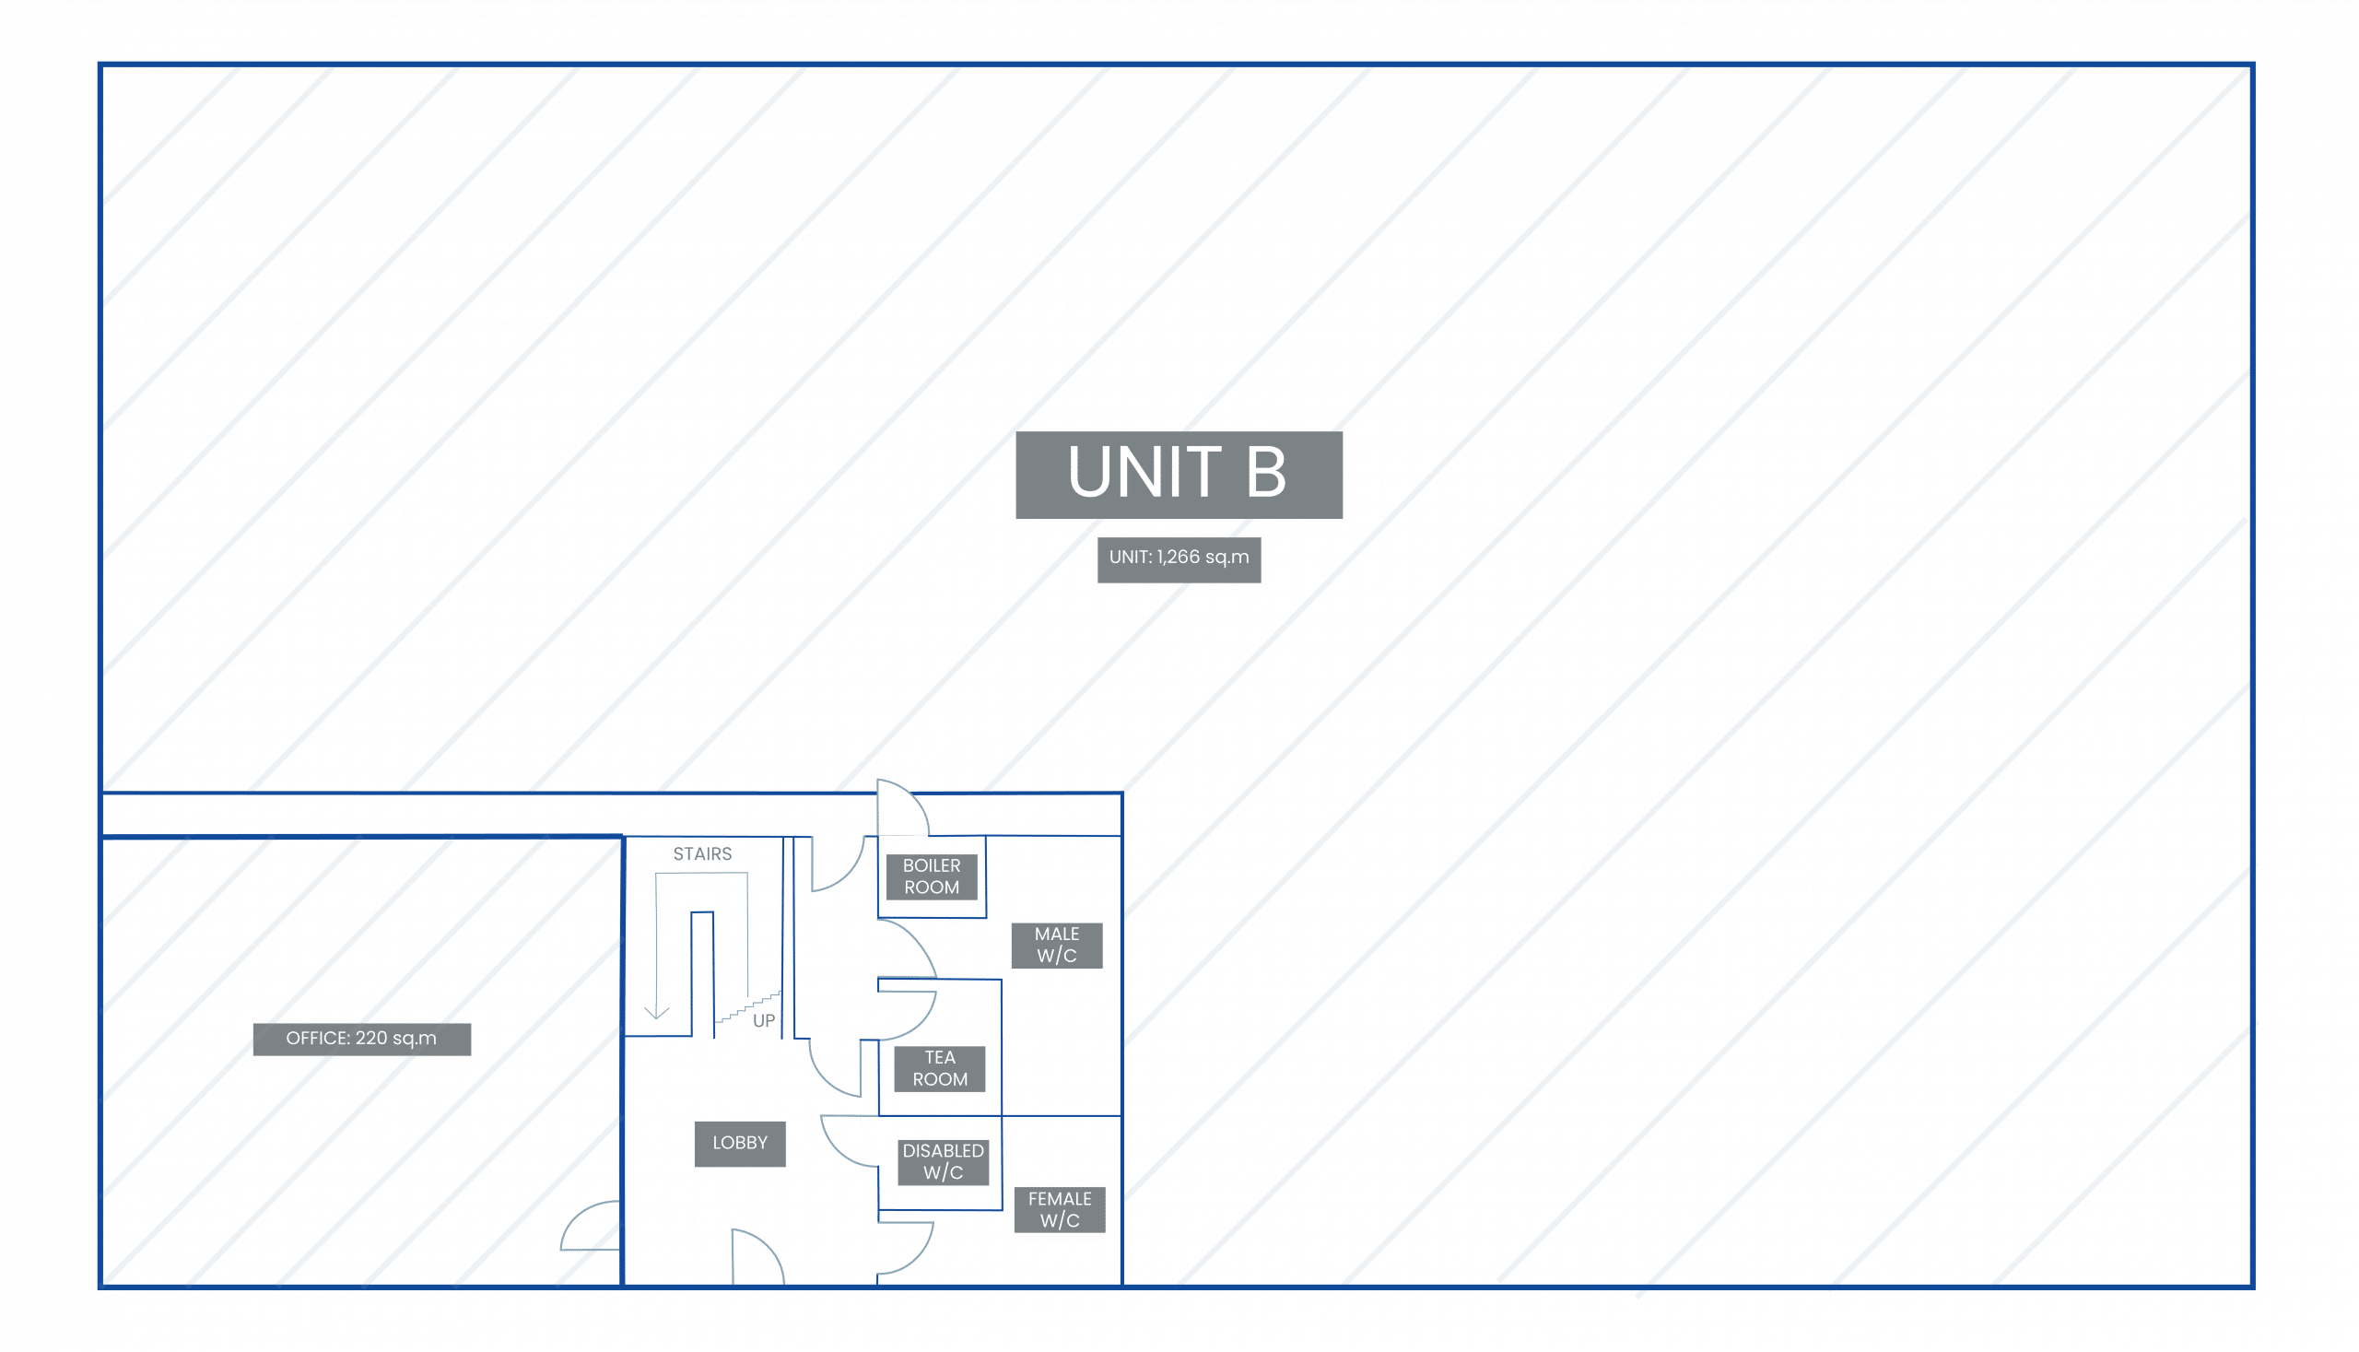Click the FEMALE W/C label
The width and height of the screenshot is (2359, 1352).
point(1060,1210)
